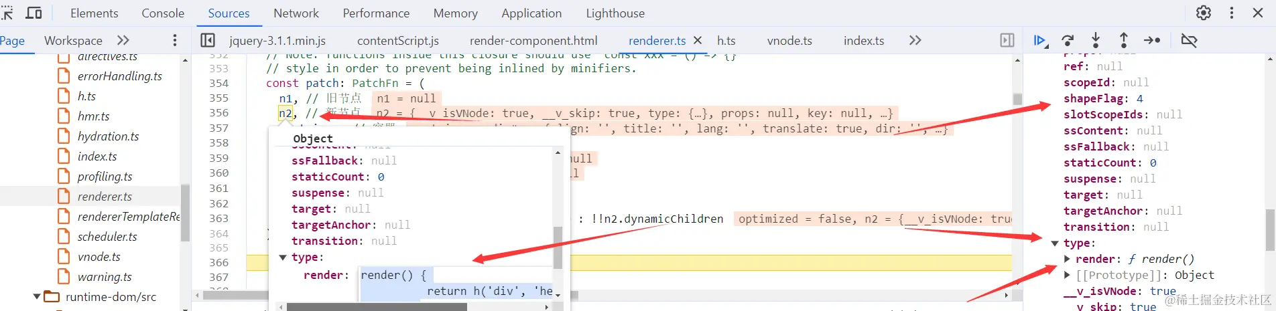Step over next function call
This screenshot has height=311, width=1276.
[x=1068, y=40]
